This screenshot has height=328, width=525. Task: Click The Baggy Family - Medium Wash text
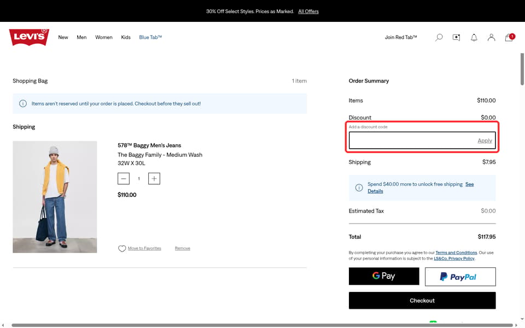click(x=160, y=155)
